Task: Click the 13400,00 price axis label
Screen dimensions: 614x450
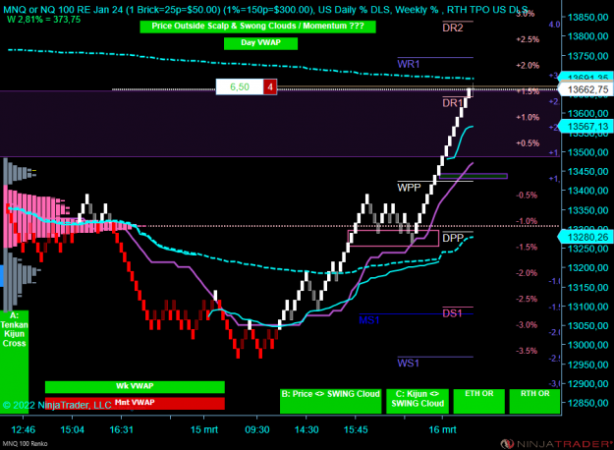Action: (x=588, y=191)
